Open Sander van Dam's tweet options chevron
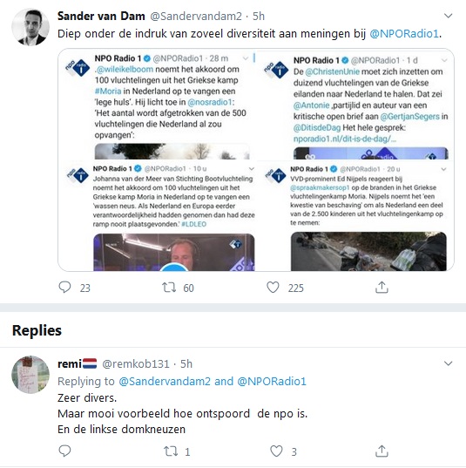 click(448, 16)
